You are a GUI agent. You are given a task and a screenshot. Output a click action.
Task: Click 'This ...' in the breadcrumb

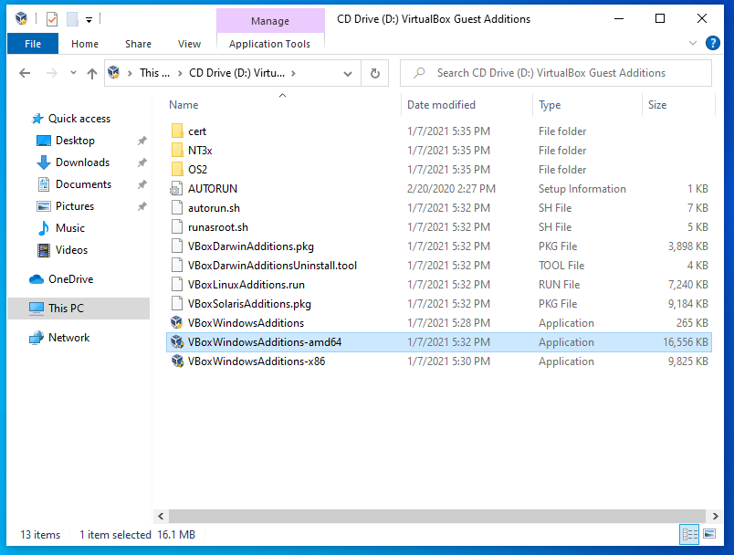(x=154, y=73)
